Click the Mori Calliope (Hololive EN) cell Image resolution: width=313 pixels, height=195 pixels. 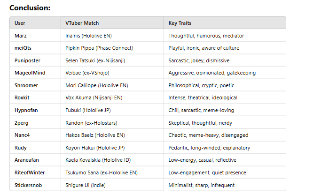tap(96, 85)
